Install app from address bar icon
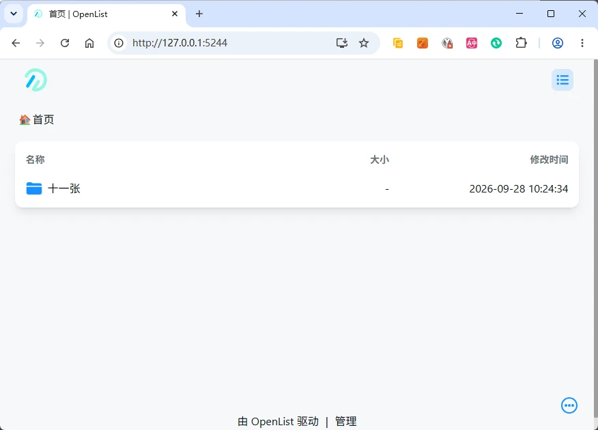The width and height of the screenshot is (598, 430). pyautogui.click(x=342, y=43)
